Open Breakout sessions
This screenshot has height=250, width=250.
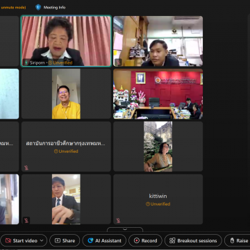(x=193, y=240)
